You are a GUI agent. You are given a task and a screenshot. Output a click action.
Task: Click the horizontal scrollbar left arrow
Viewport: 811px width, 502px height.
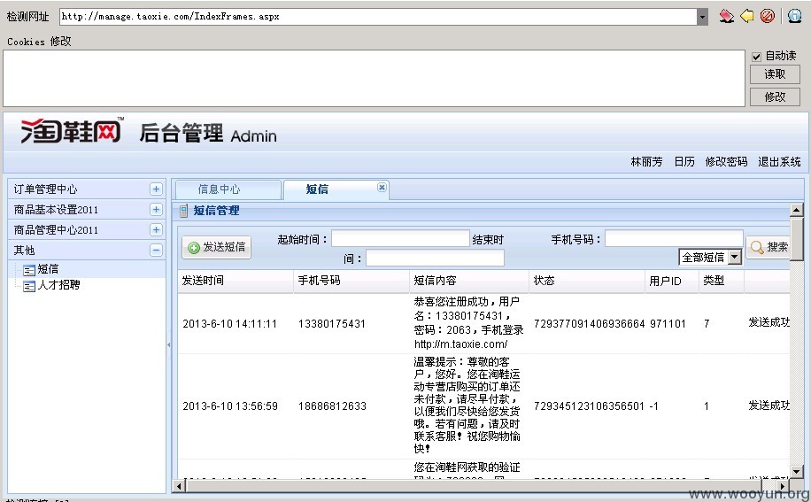[x=180, y=486]
